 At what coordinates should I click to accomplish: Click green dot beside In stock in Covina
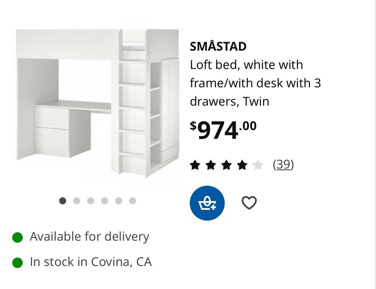(x=17, y=263)
